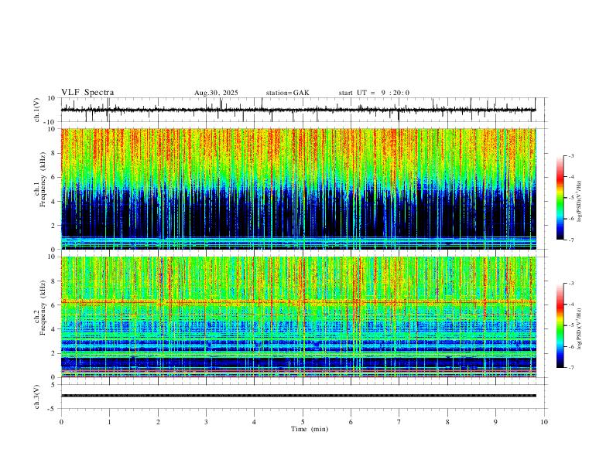The width and height of the screenshot is (613, 473).
Task: Click the 'VLF Spectra' plot title
Action: [x=87, y=93]
